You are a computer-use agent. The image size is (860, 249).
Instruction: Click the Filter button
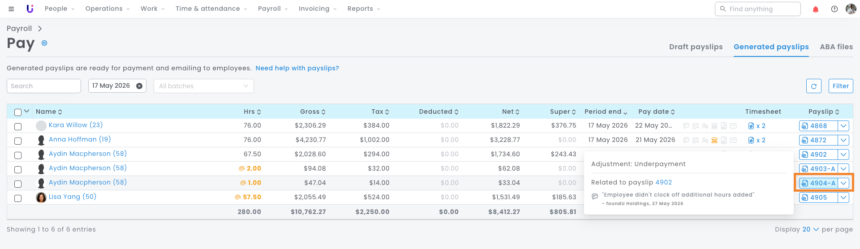841,86
